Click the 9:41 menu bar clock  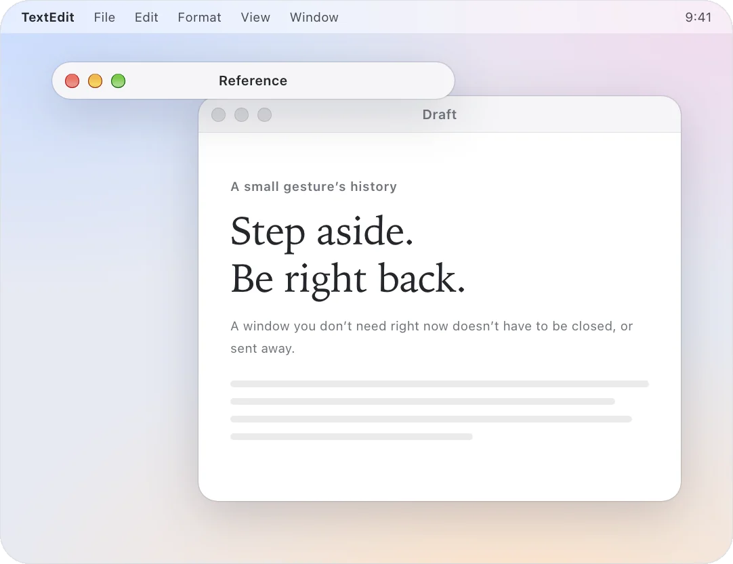coord(698,18)
